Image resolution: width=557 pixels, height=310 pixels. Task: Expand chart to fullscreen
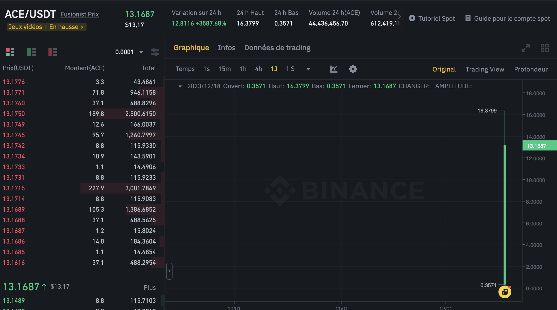[x=525, y=48]
